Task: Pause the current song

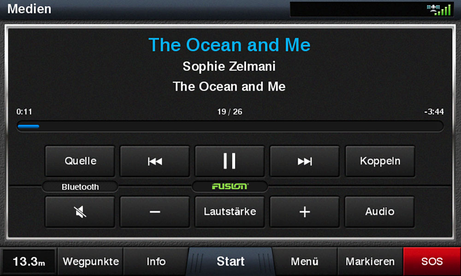Action: click(x=230, y=161)
